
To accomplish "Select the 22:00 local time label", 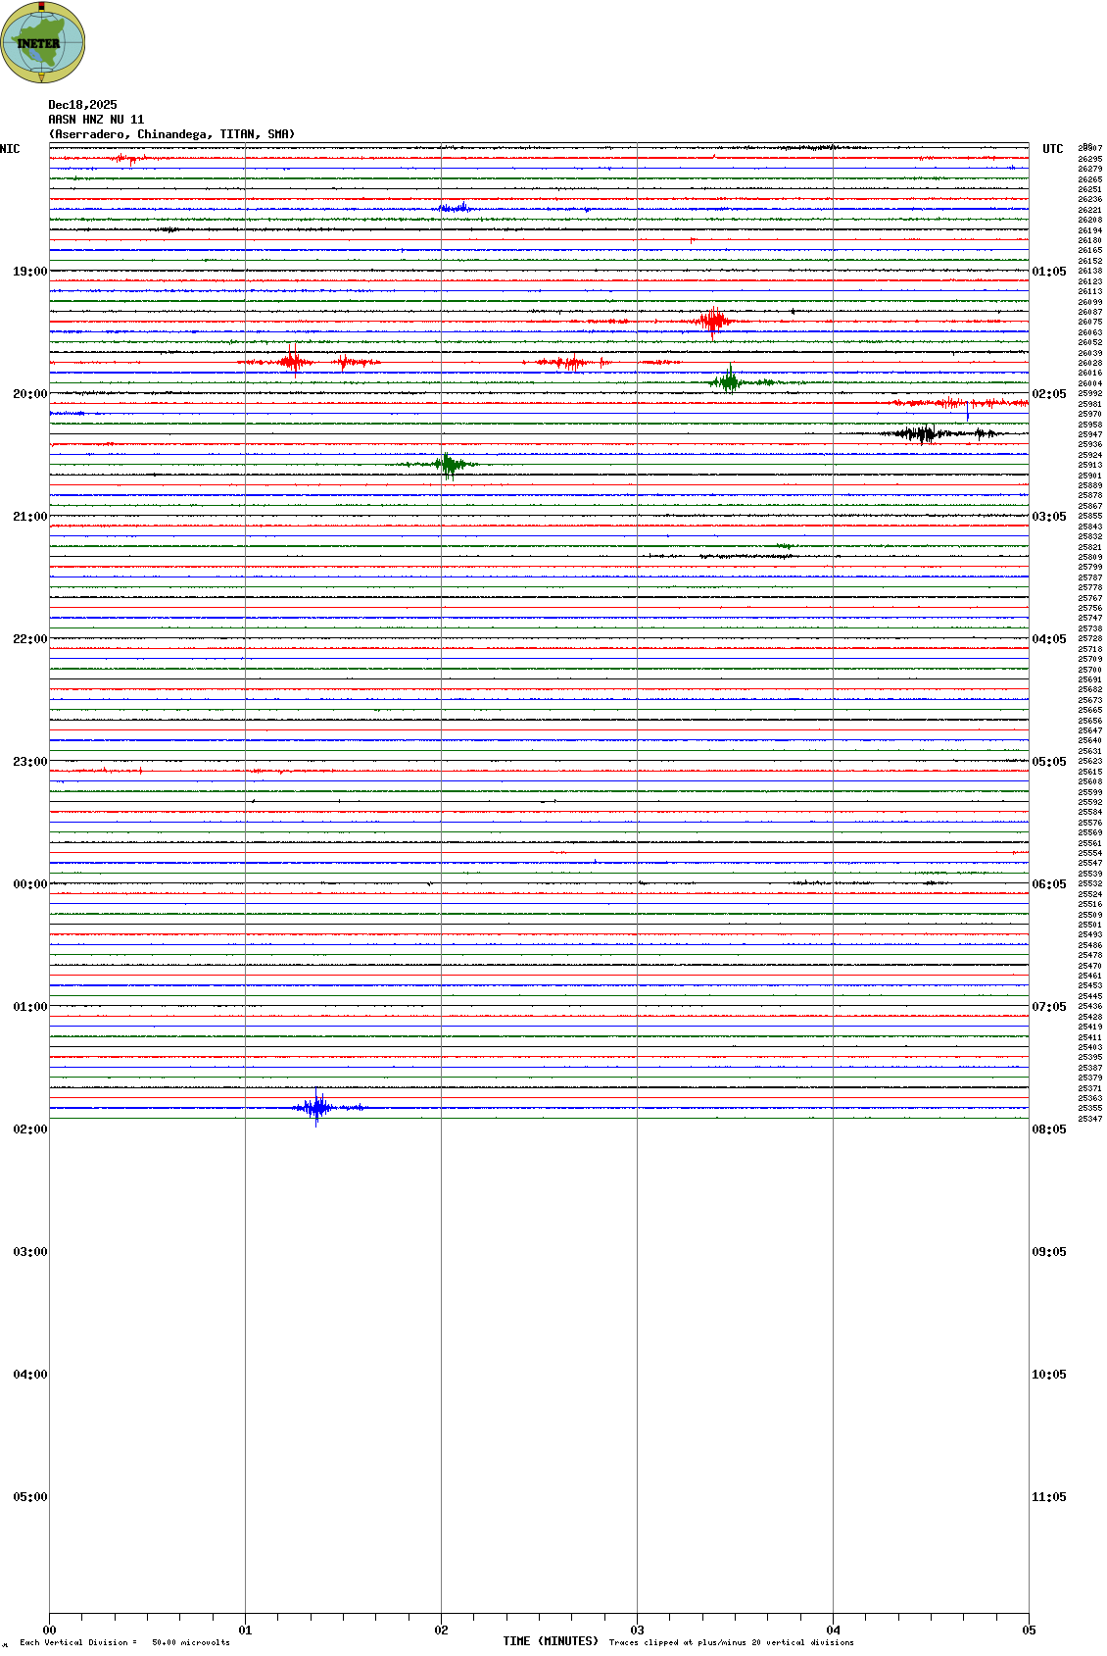I will [29, 639].
